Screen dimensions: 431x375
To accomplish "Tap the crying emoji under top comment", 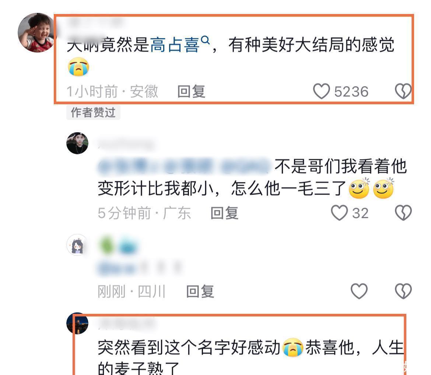I will (x=78, y=67).
